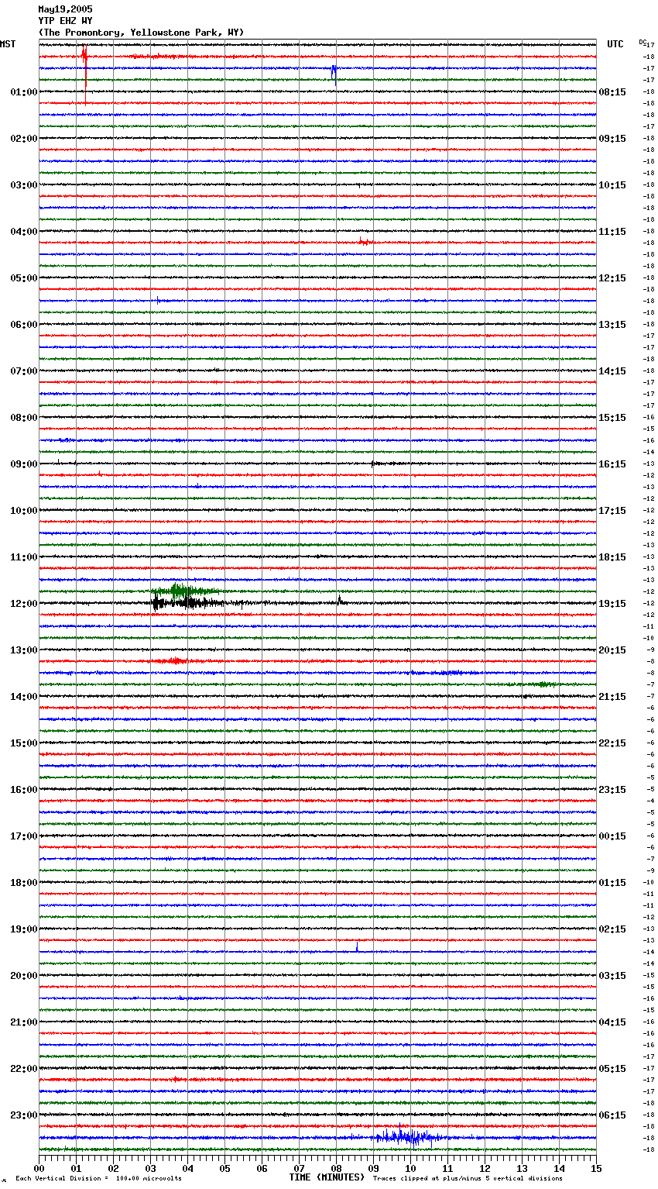This screenshot has width=658, height=1189.
Task: Click the 06:00 MST time label
Action: tap(24, 325)
